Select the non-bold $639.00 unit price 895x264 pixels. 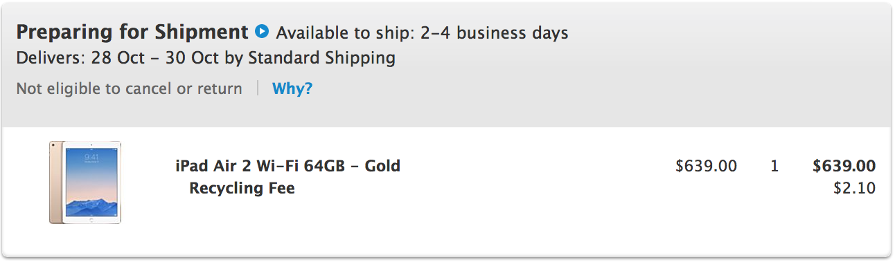(x=706, y=166)
